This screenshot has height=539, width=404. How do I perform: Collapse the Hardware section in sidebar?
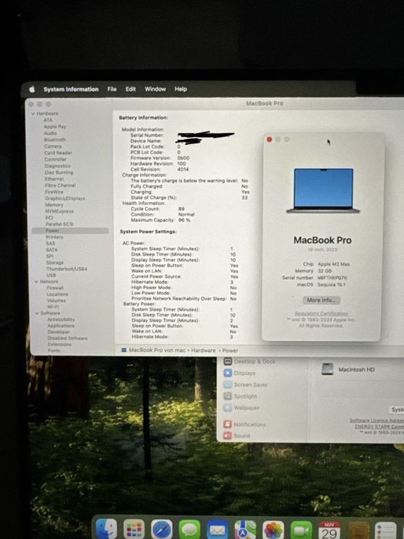(33, 113)
